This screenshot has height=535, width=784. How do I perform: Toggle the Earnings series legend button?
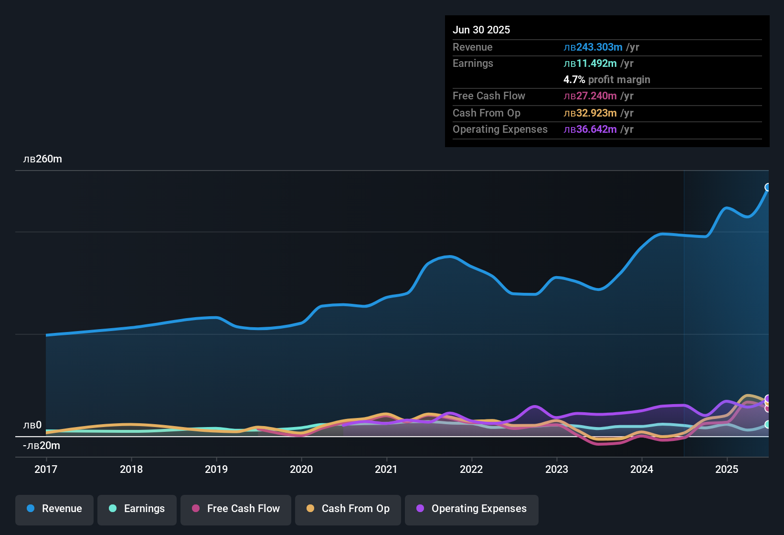tap(137, 509)
